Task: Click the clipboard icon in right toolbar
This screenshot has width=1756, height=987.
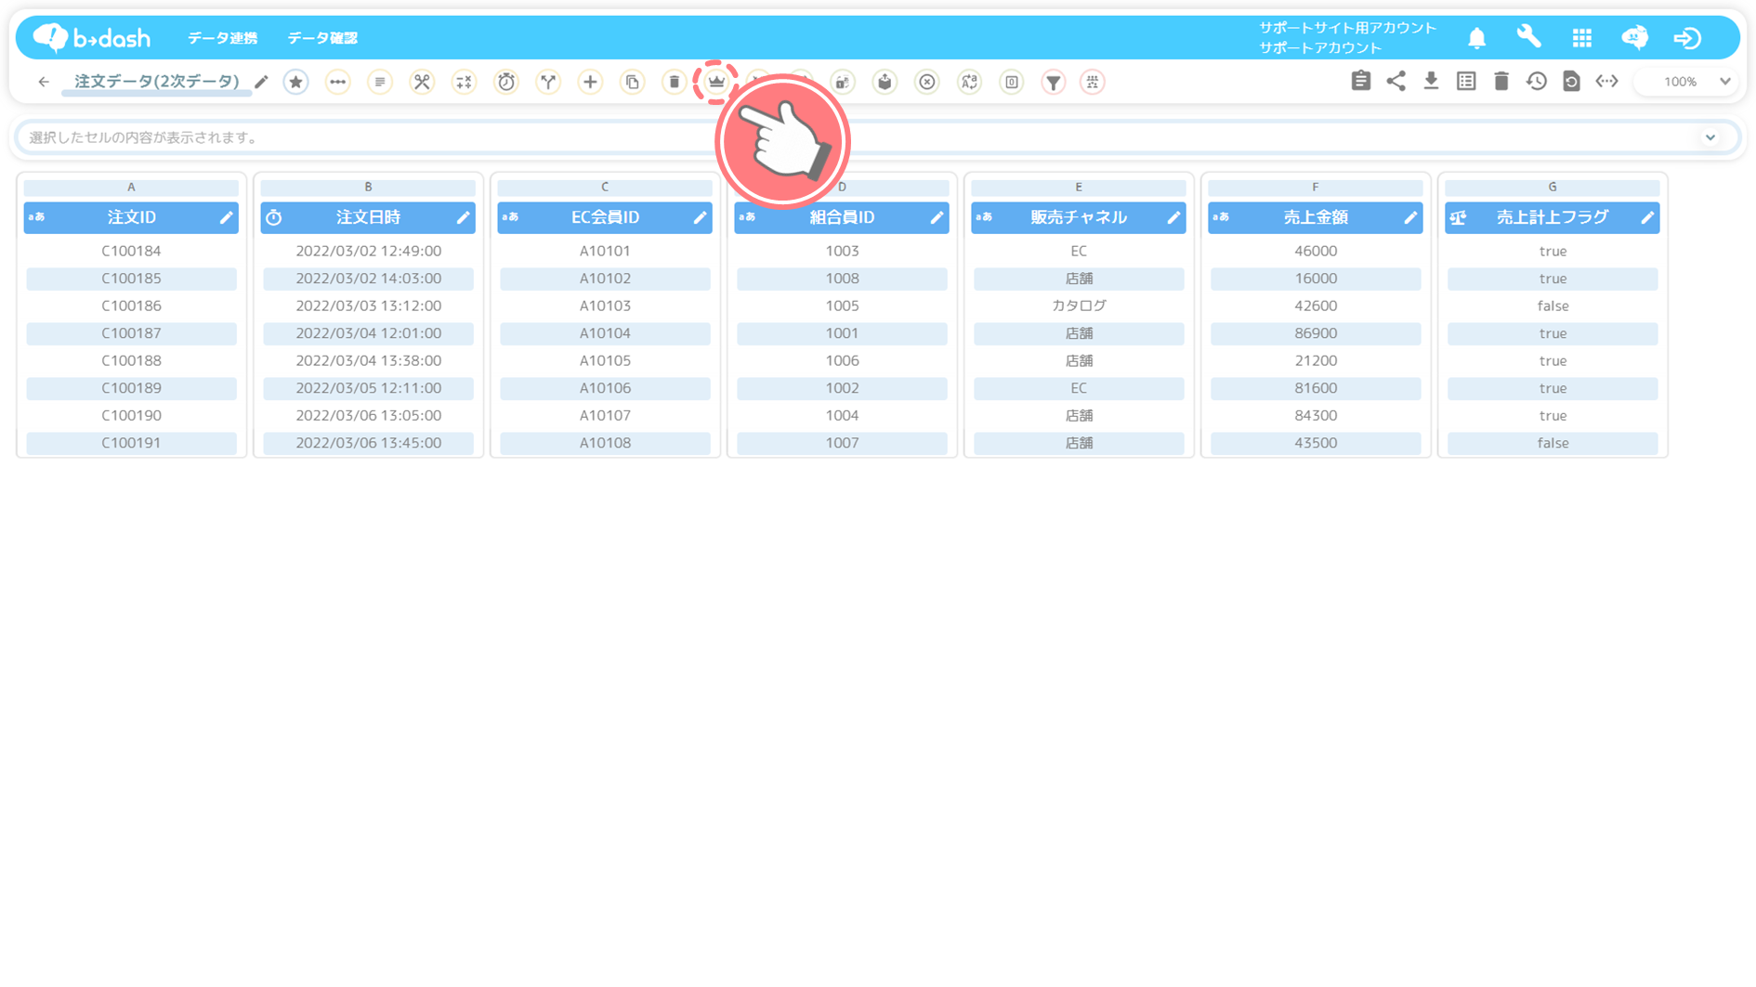Action: tap(1361, 81)
